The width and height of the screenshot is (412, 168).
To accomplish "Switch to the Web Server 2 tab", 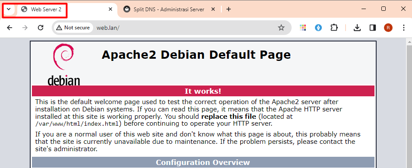I will pyautogui.click(x=67, y=9).
